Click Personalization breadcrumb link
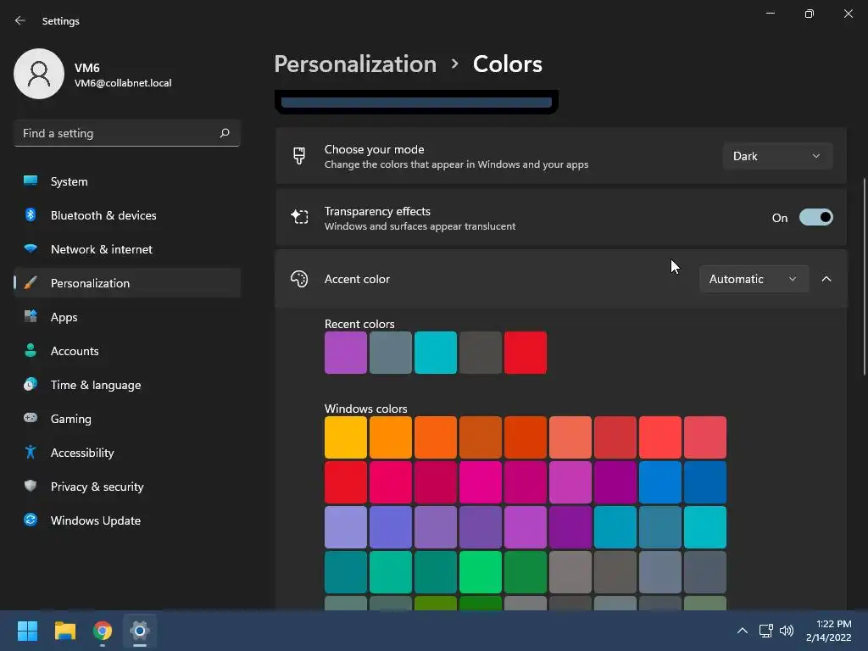Image resolution: width=868 pixels, height=651 pixels. pyautogui.click(x=355, y=64)
